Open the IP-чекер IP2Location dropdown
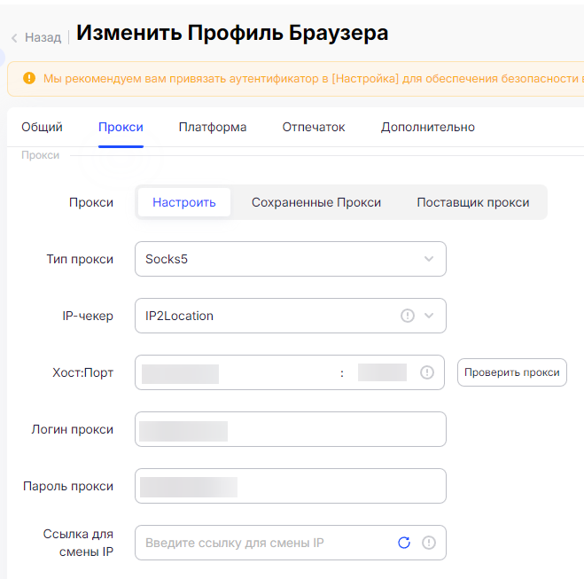Screen dimensions: 584x579 point(291,316)
